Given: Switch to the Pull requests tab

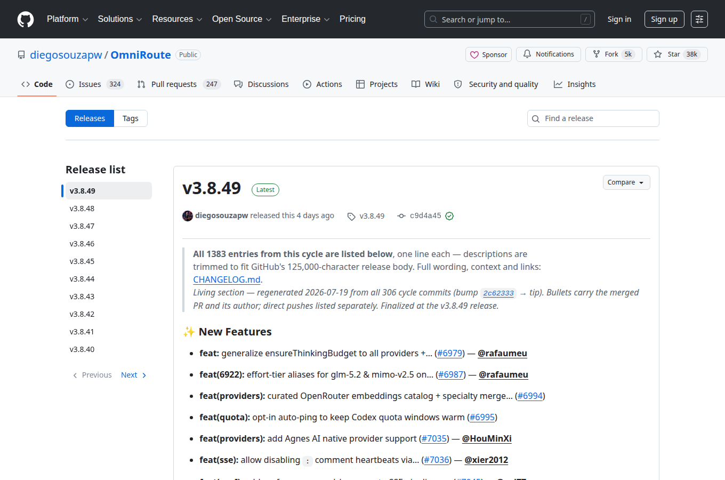Looking at the screenshot, I should (179, 84).
